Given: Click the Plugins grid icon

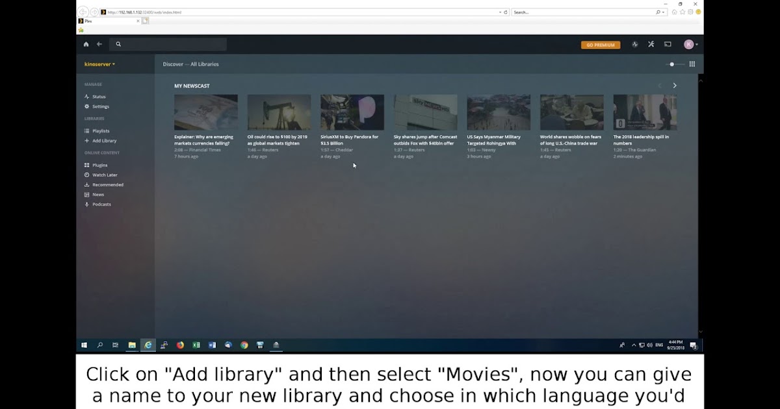Looking at the screenshot, I should (86, 166).
